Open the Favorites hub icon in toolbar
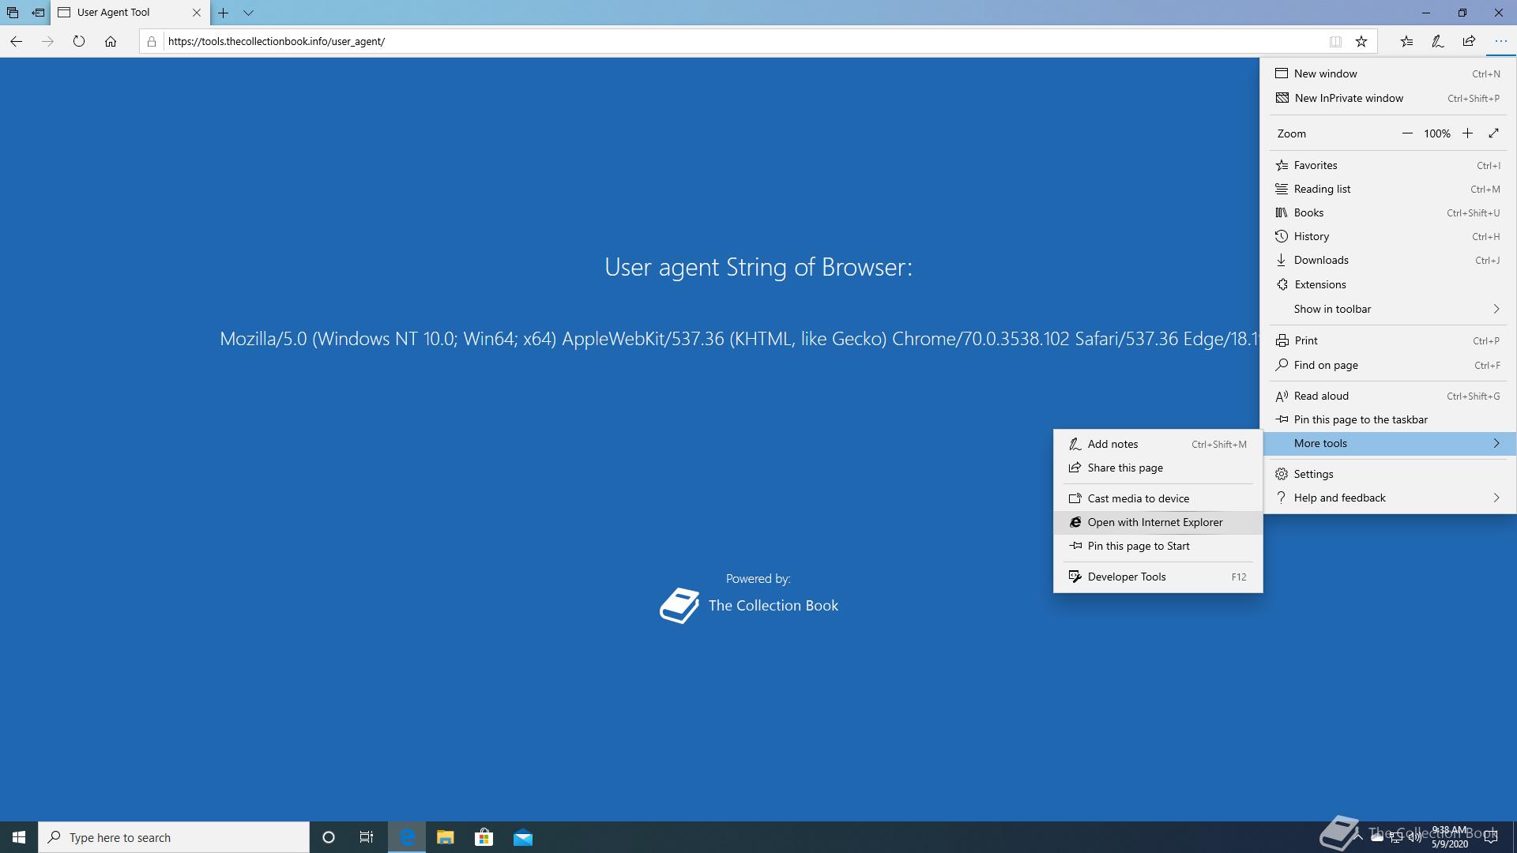 (1406, 41)
